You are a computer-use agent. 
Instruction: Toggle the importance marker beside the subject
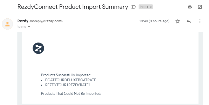134,7
